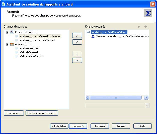Screen dimensions: 157x134
Task: Remove all fields with the << button
Action: point(77,60)
